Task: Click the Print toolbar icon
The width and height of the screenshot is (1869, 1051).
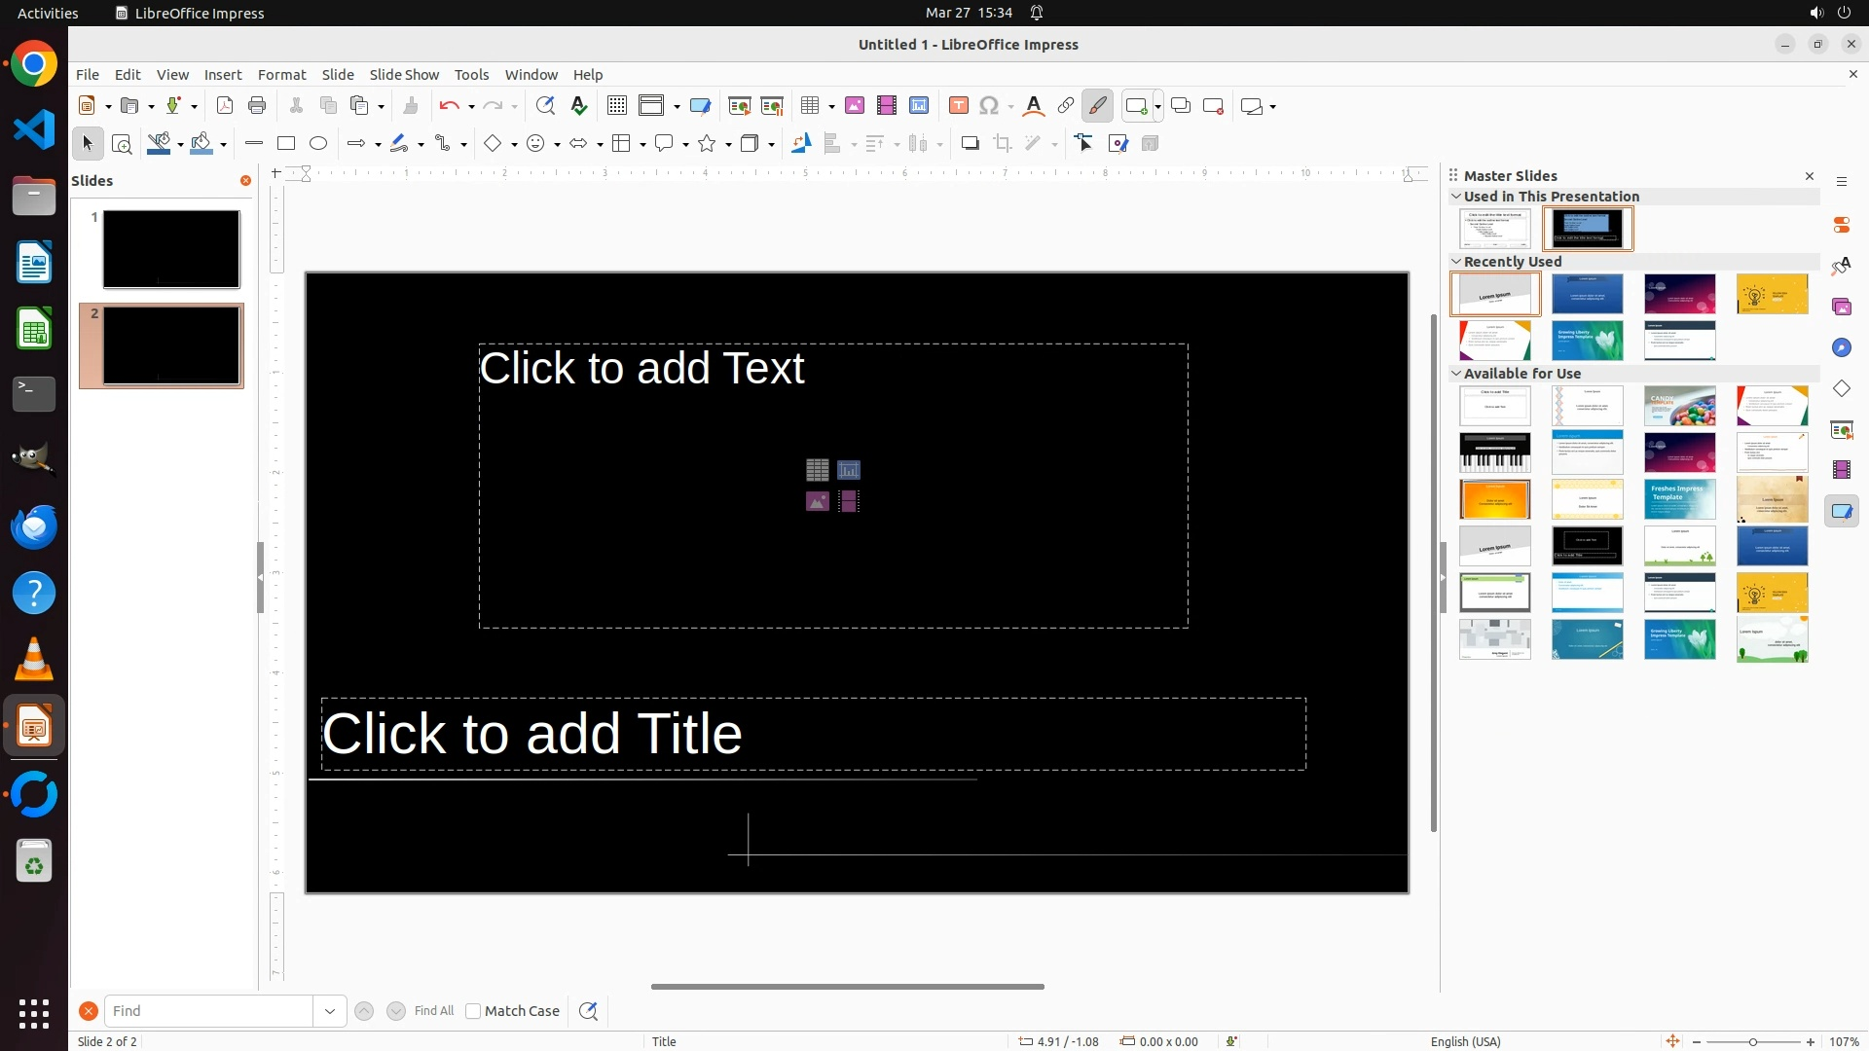Action: tap(257, 106)
